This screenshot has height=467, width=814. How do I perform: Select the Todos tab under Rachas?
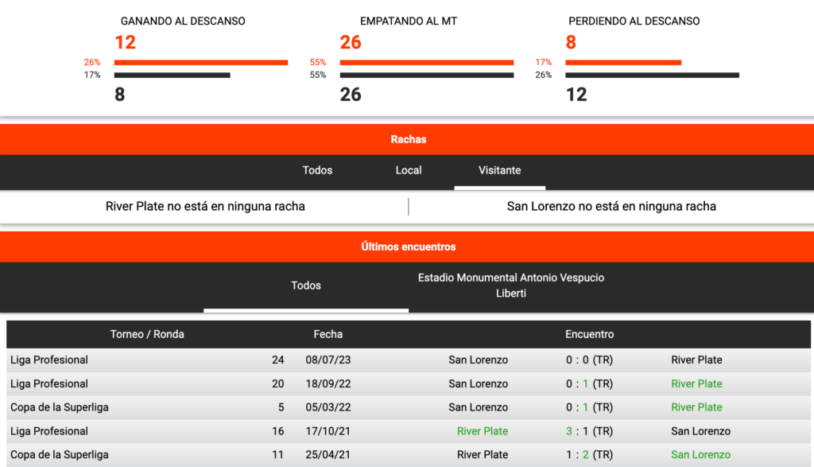pyautogui.click(x=317, y=170)
